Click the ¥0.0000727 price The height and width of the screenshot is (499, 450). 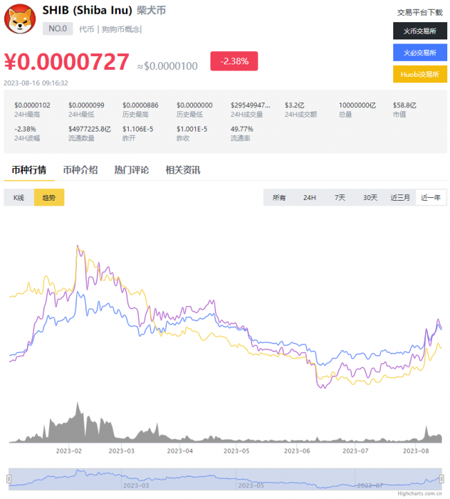click(66, 62)
